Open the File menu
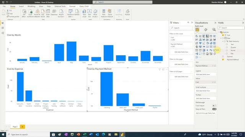This screenshot has width=245, height=137. click(x=4, y=6)
